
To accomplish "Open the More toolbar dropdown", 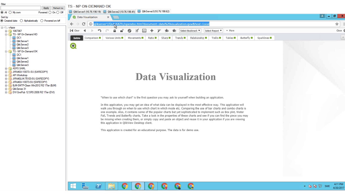I will tap(230, 31).
